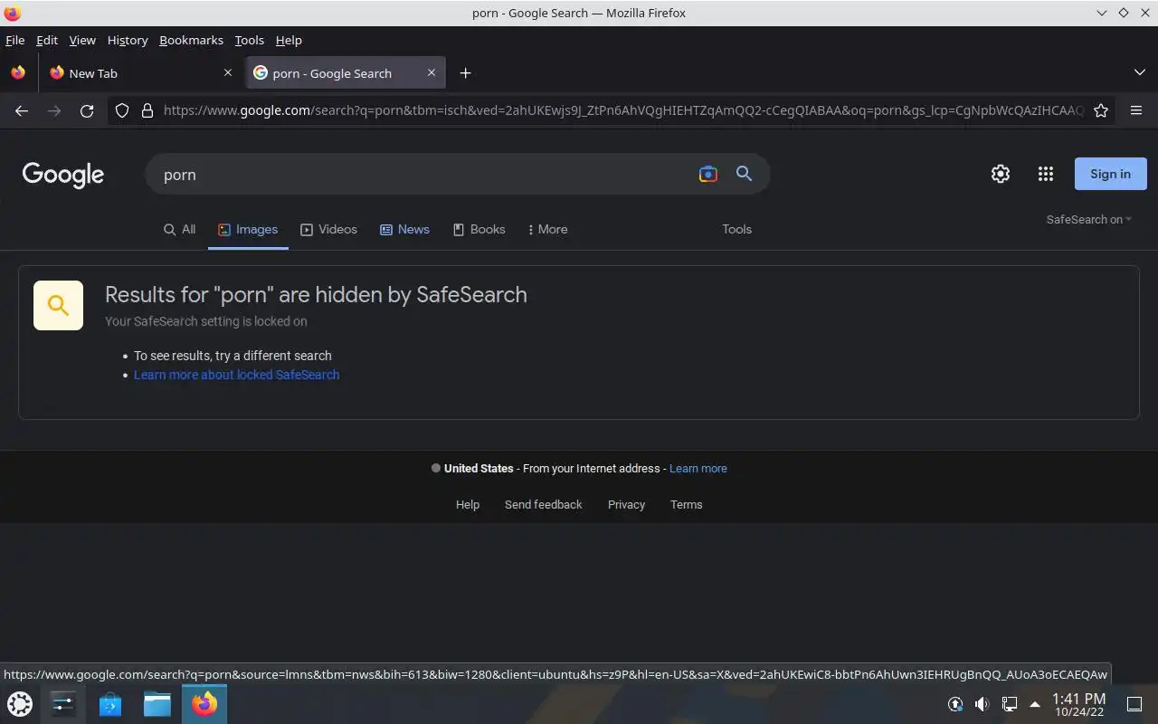Click the Google logo

coord(63,175)
